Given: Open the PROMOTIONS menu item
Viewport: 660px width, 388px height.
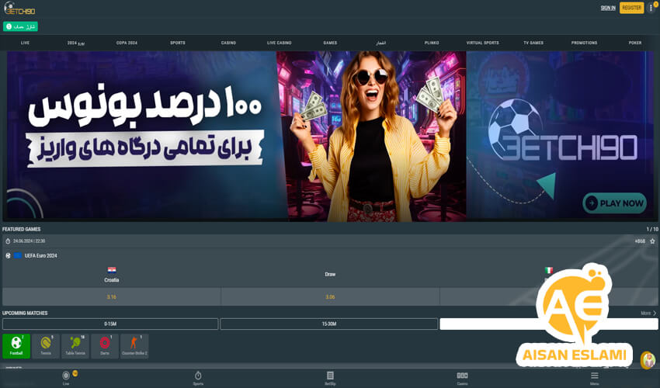Looking at the screenshot, I should pos(584,43).
